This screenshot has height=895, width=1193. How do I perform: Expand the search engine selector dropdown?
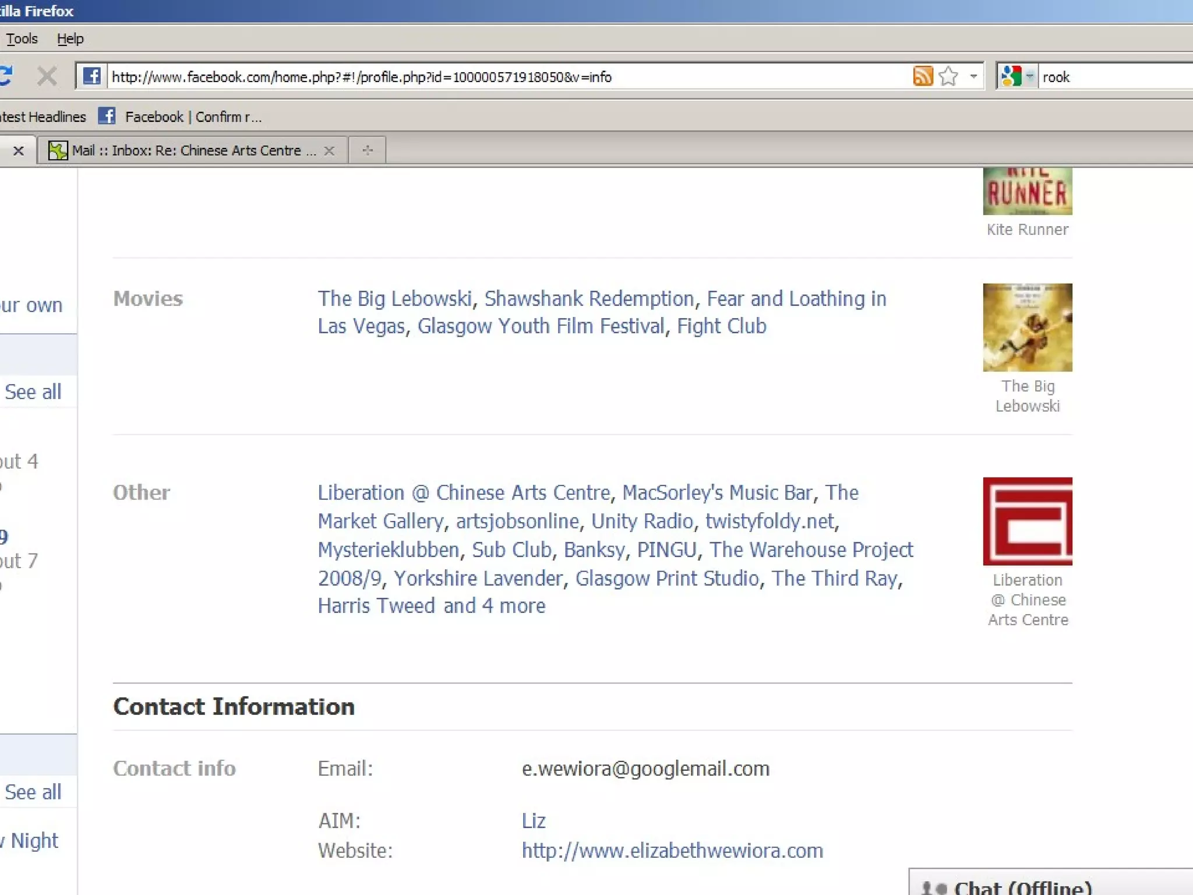click(1030, 76)
